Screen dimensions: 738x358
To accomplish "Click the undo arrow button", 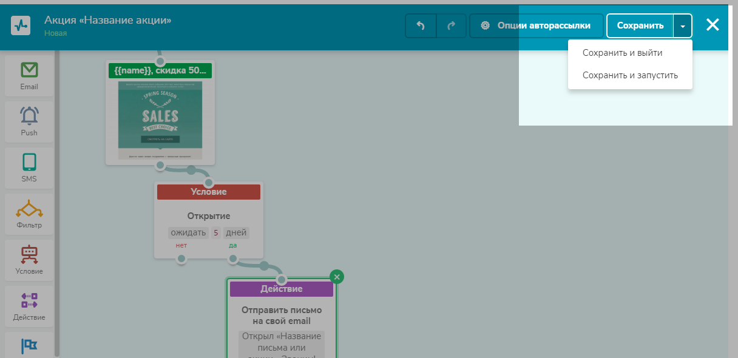I will click(x=421, y=25).
